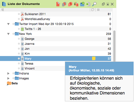
Task: Click the new document group folder icon
Action: point(82,4)
